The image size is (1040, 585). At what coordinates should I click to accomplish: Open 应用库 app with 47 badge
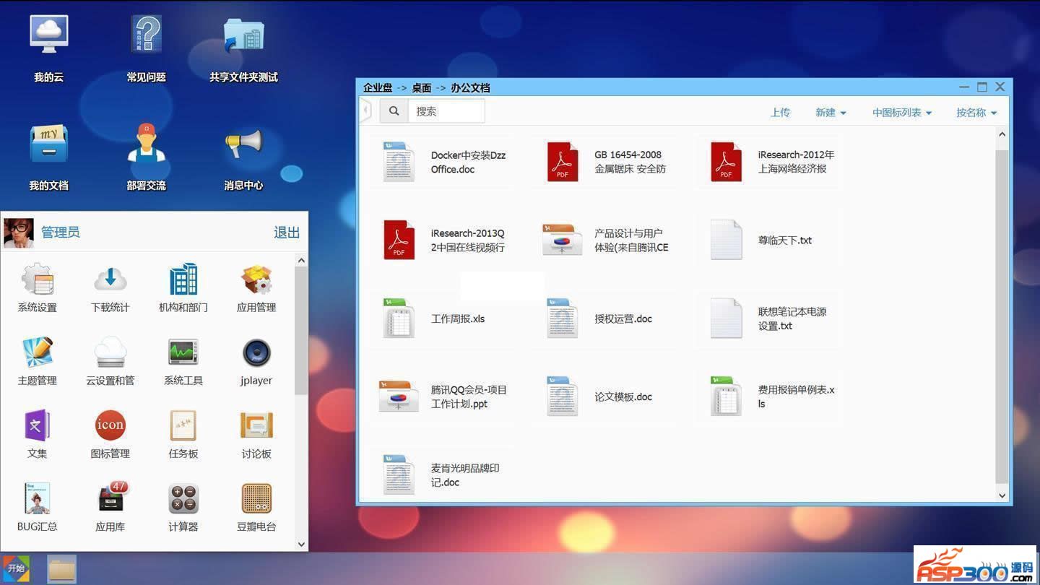coord(110,500)
